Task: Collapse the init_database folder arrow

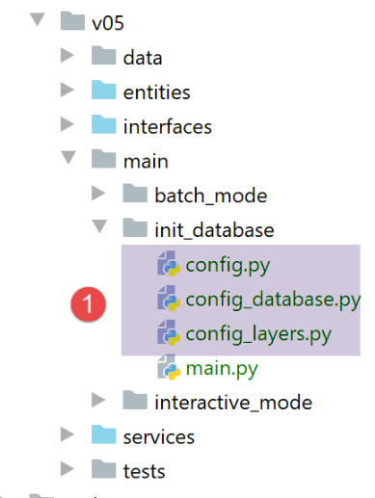Action: point(99,226)
